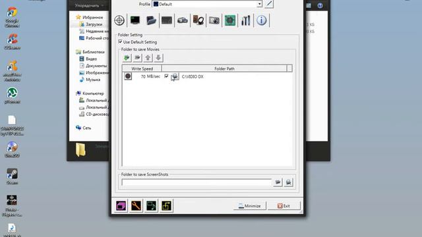Click the remove movie folder icon
This screenshot has height=237, width=422.
[x=137, y=57]
